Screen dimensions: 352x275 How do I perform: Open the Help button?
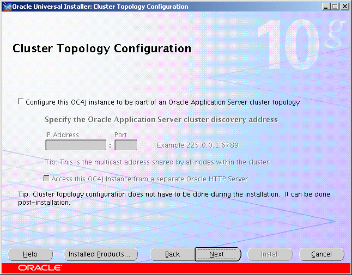click(x=30, y=254)
